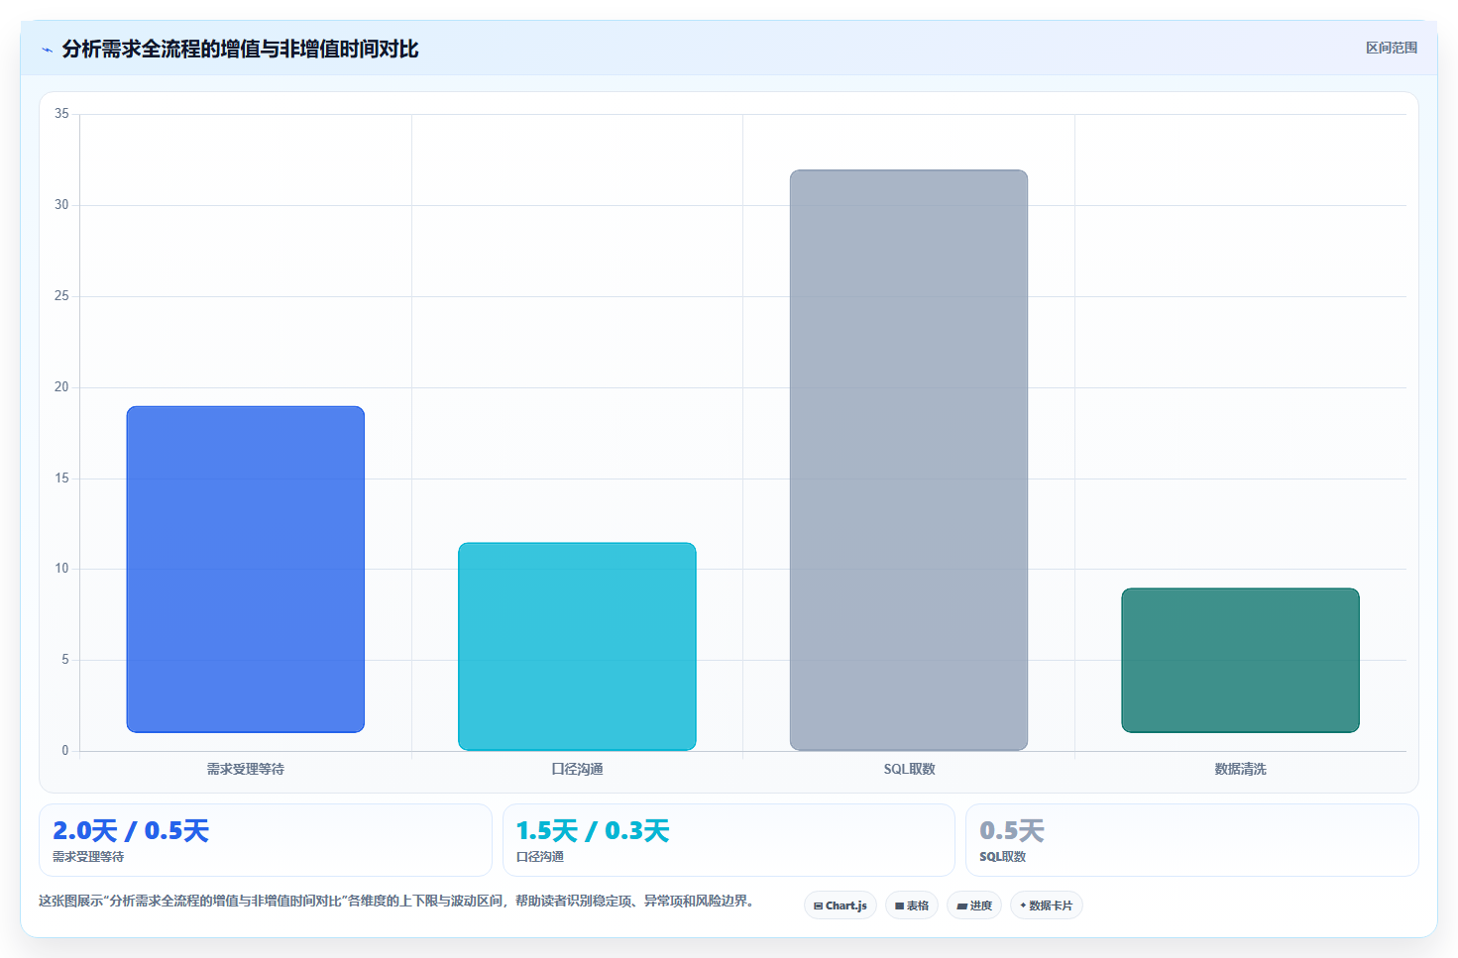Click the blue 需求受理等待 bar

246,570
